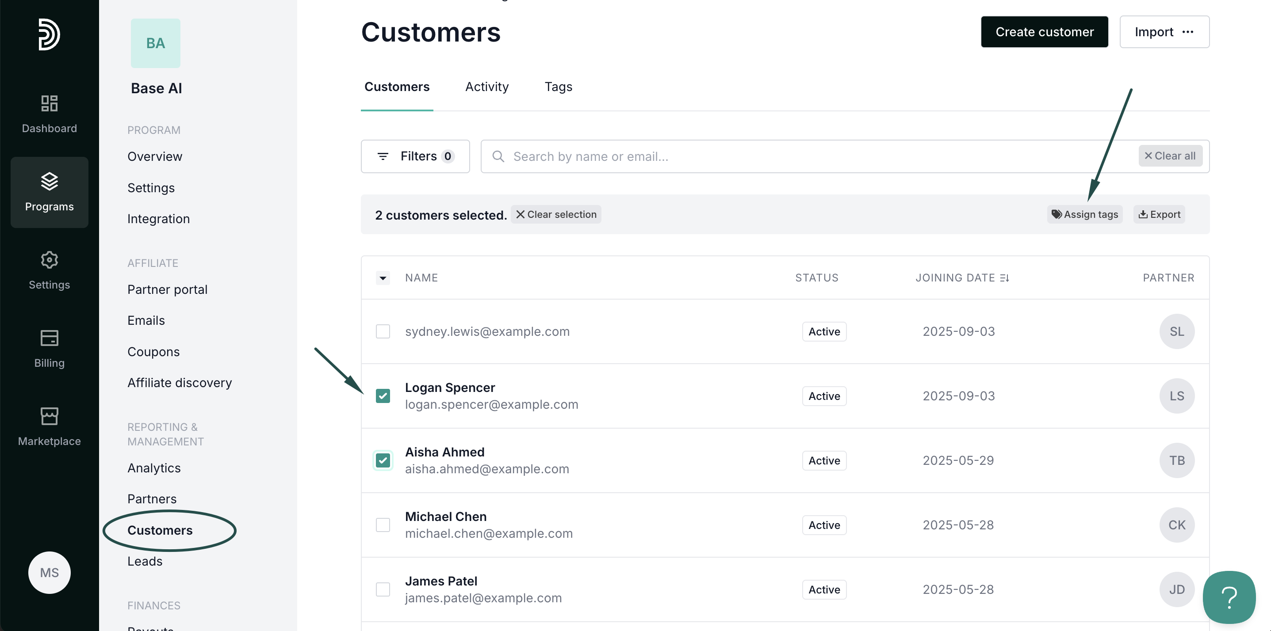Click the green help question mark button
The image size is (1271, 631).
pyautogui.click(x=1229, y=597)
